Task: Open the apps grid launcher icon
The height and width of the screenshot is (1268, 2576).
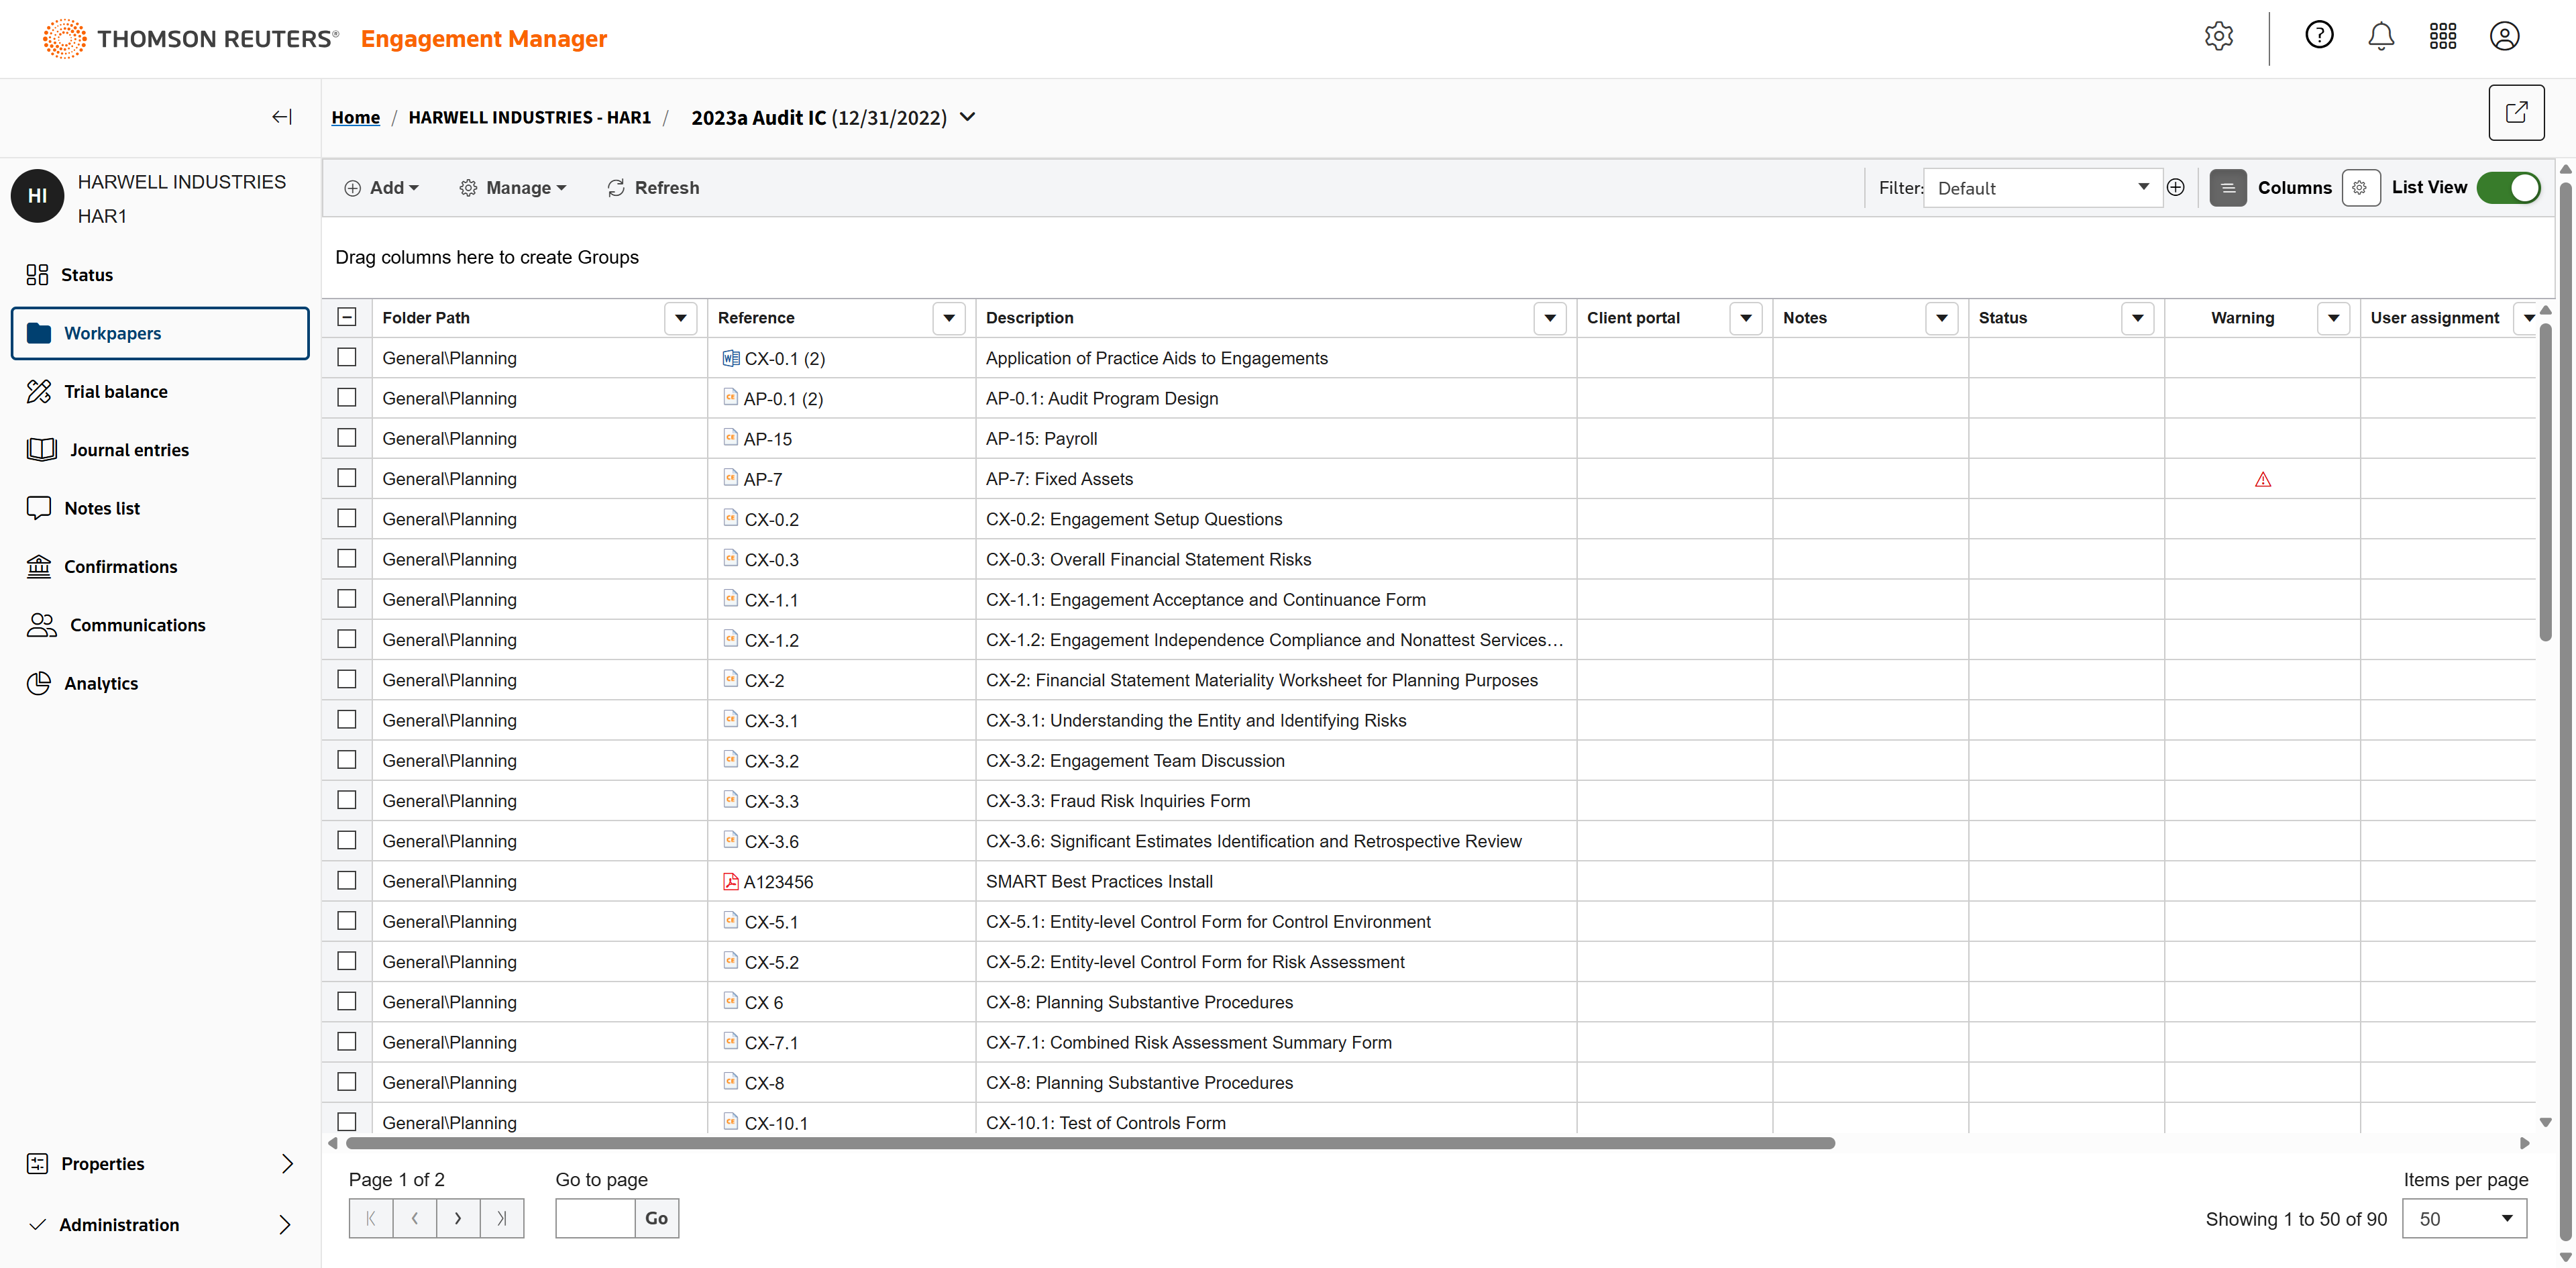Action: coord(2442,37)
